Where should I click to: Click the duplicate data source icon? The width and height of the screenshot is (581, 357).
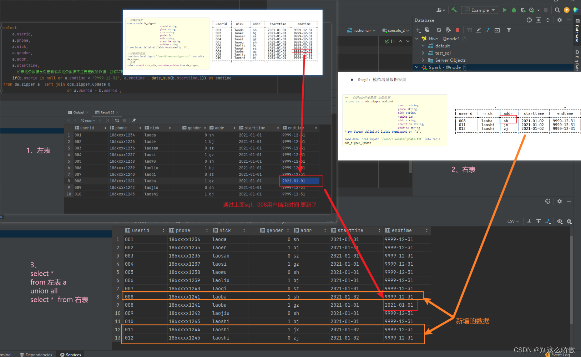[427, 30]
